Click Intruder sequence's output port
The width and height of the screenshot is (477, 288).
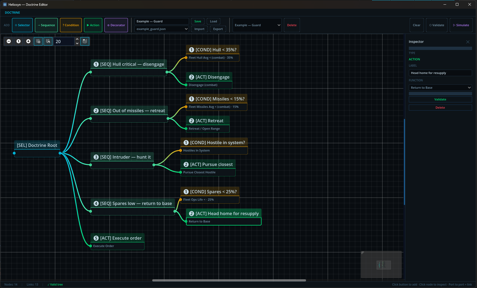pyautogui.click(x=154, y=165)
